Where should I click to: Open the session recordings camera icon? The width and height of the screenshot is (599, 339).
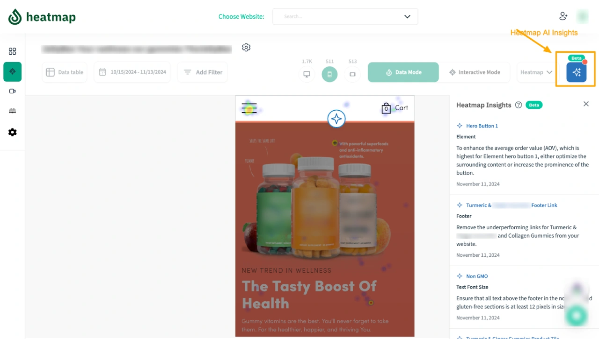[13, 91]
